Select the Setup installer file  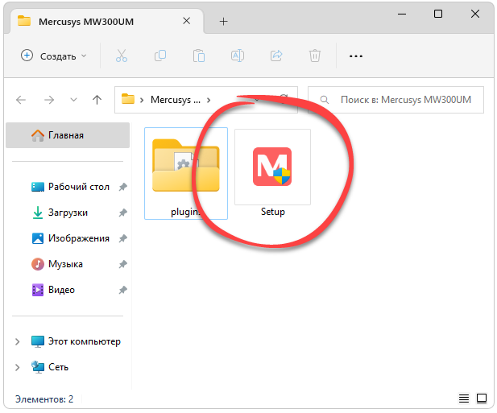click(x=272, y=174)
